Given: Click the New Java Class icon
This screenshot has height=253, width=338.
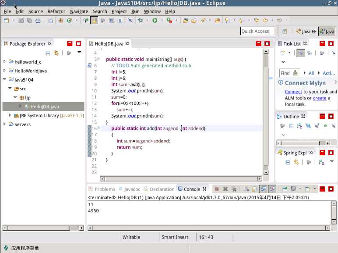Looking at the screenshot, I should pos(69,20).
